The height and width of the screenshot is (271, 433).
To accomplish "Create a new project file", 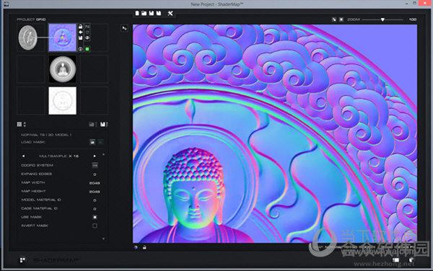I will (137, 13).
